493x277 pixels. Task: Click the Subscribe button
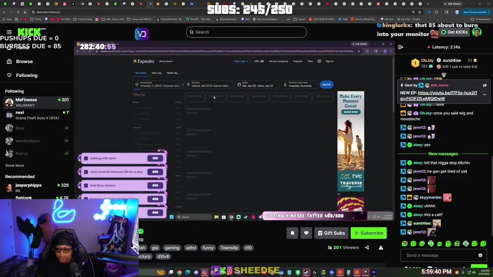click(x=369, y=233)
